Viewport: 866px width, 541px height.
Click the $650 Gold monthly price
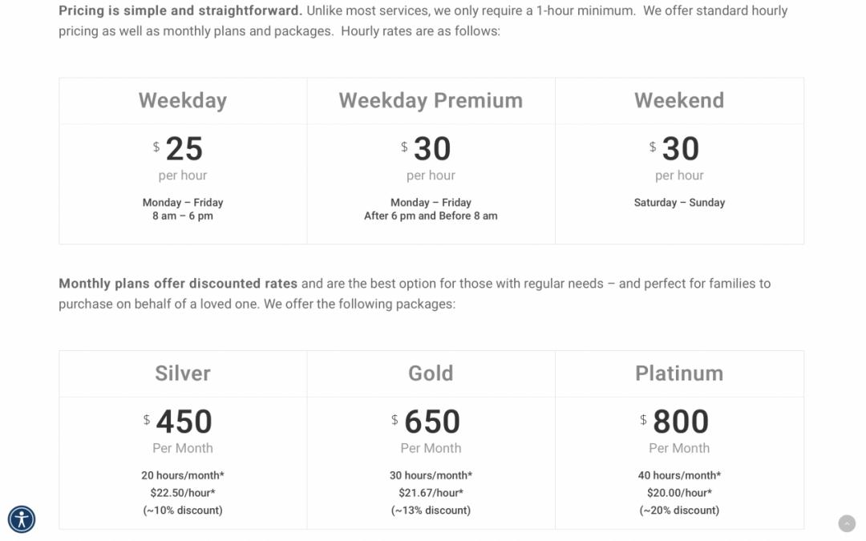coord(431,422)
